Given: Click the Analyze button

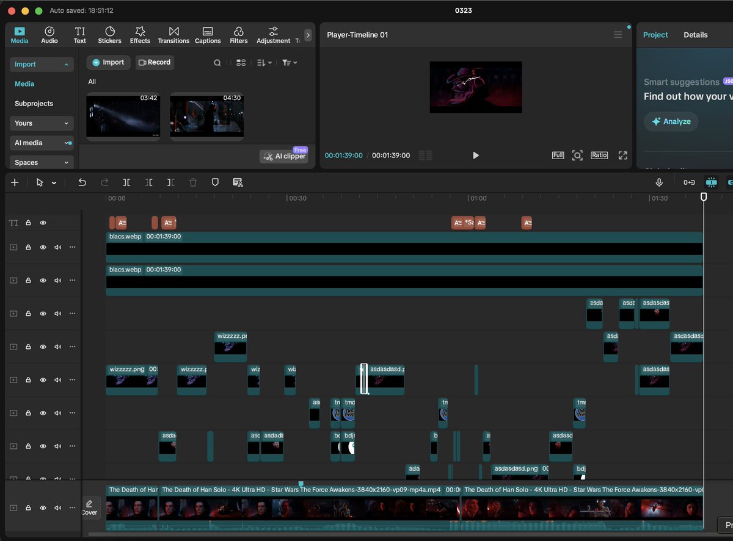Looking at the screenshot, I should pos(671,121).
